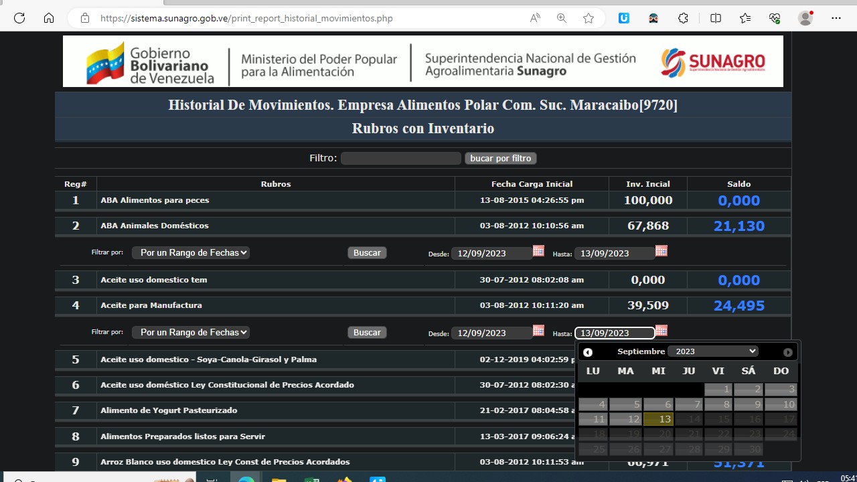Screen dimensions: 857x482
Task: Click the 'Aceite uso domestico tem' row name
Action: 154,280
